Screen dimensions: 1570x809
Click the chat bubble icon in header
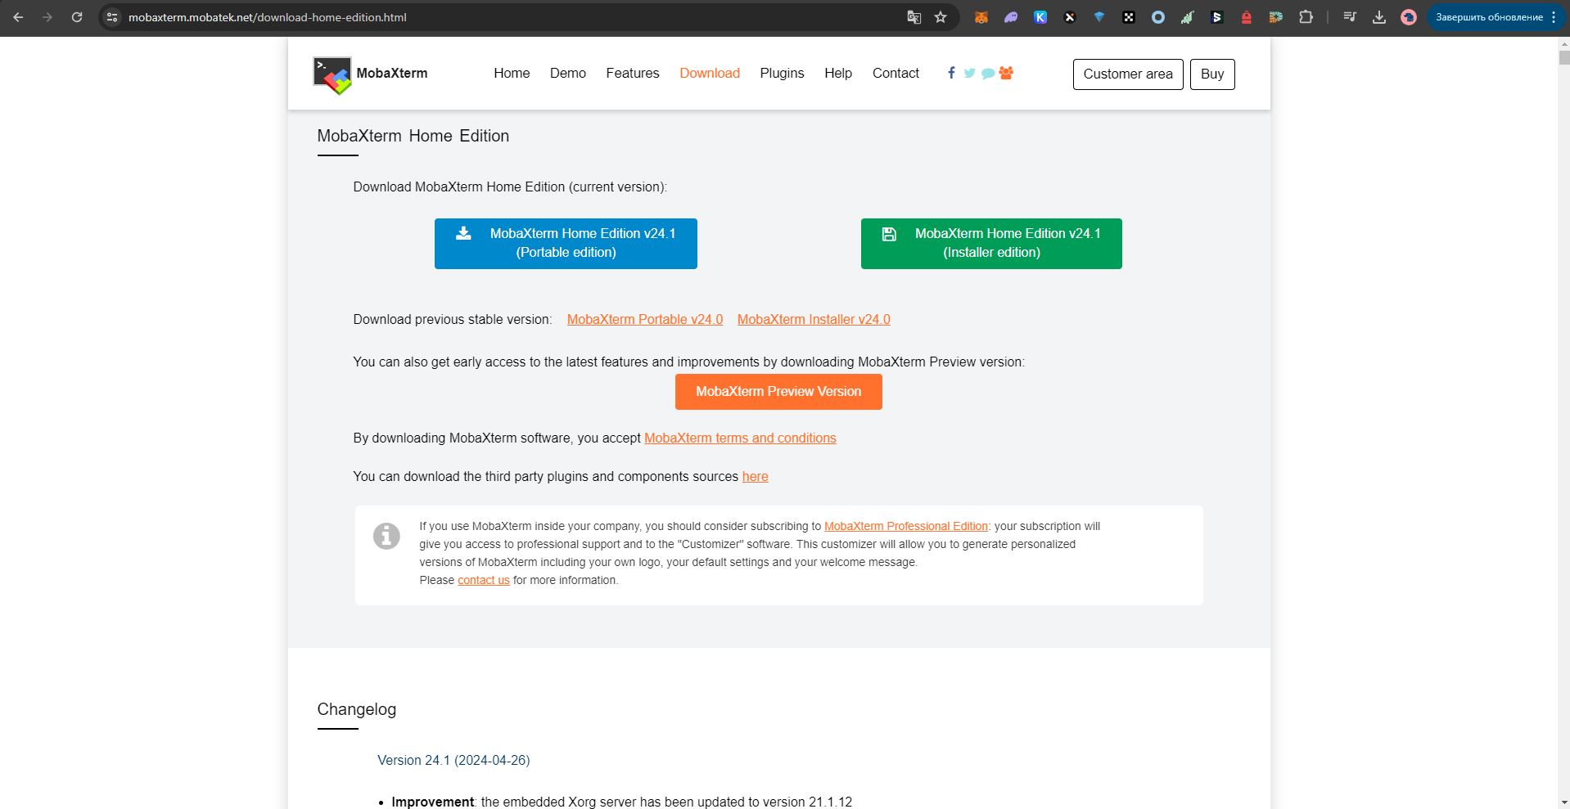click(988, 73)
